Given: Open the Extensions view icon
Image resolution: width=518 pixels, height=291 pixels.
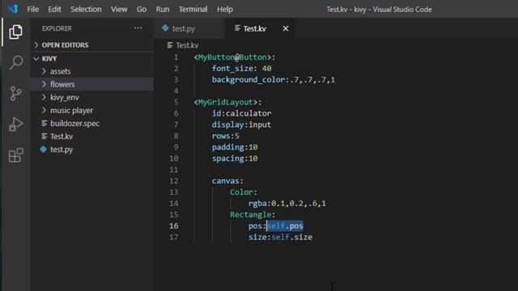Looking at the screenshot, I should coord(15,155).
